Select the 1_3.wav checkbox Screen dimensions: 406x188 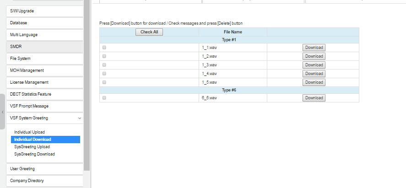[104, 65]
